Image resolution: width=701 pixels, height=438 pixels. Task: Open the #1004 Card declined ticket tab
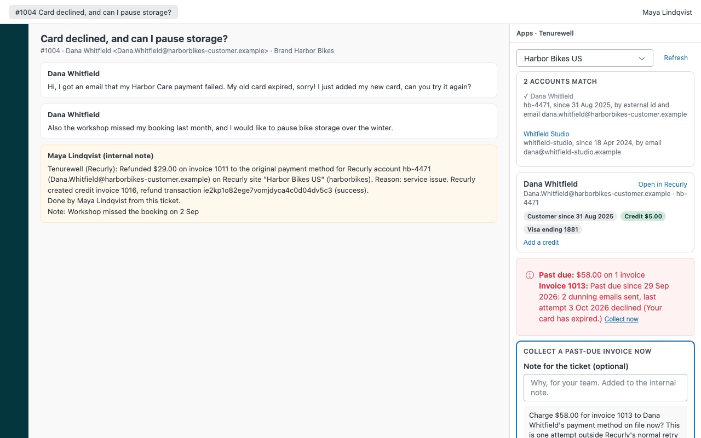coord(93,12)
